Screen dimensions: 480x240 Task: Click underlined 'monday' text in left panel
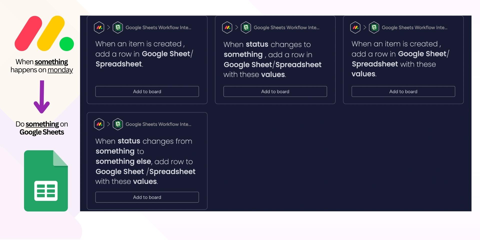pos(60,70)
